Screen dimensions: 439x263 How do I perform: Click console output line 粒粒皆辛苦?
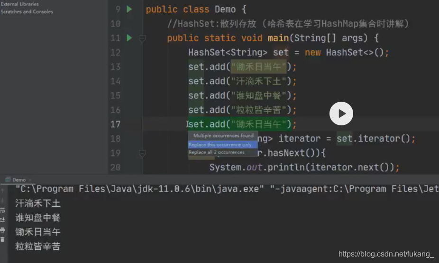pyautogui.click(x=38, y=246)
